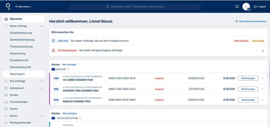270x127 pixels.
Task: Select Einzellastschrift menu entry
Action: coord(19,60)
